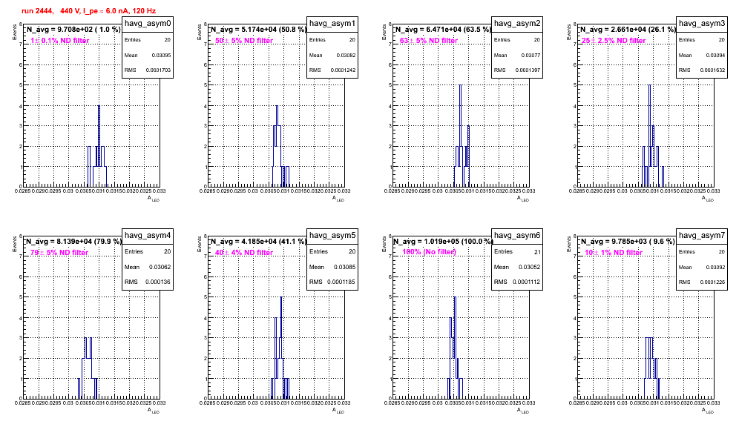Click the A_LED axis title under havg_asym0
The image size is (739, 424).
[x=153, y=199]
